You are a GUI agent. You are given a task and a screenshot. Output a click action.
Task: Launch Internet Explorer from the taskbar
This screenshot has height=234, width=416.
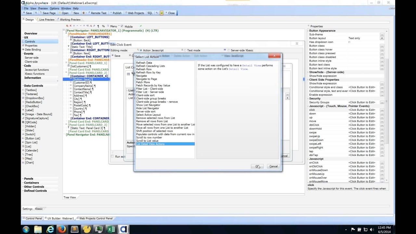(x=50, y=229)
